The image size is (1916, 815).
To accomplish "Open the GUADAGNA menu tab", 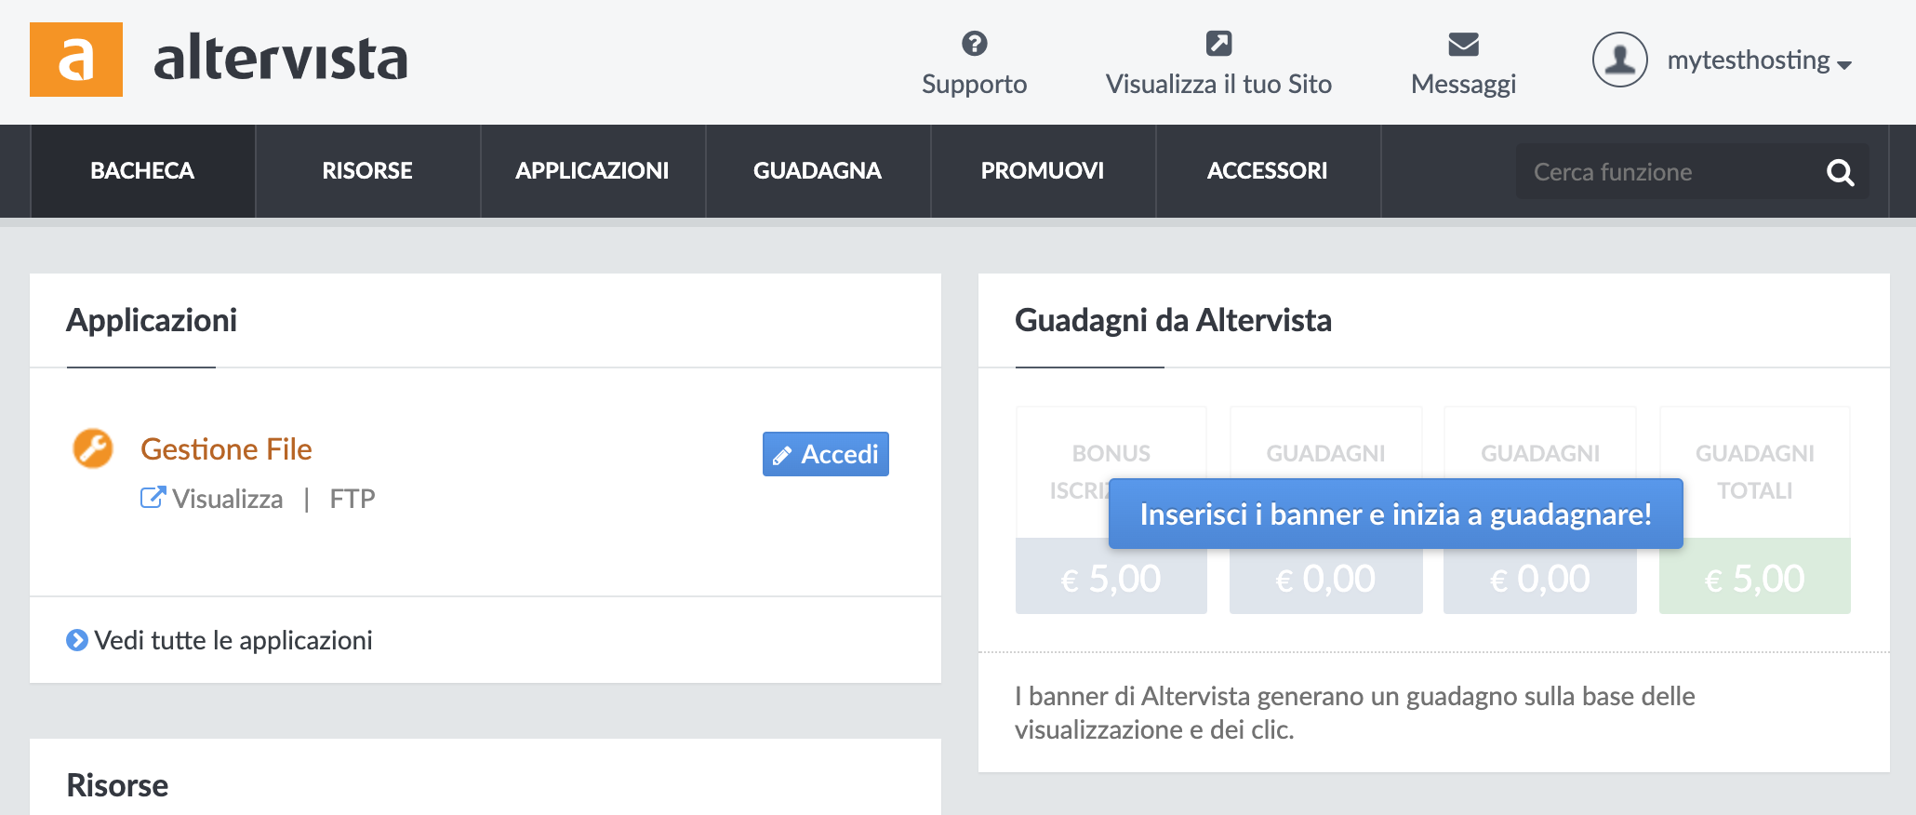I will (x=818, y=171).
